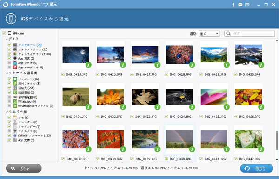279x179 pixels.
Task: Show info for IMG_0436.JPG via green i badge
Action: coord(261,107)
